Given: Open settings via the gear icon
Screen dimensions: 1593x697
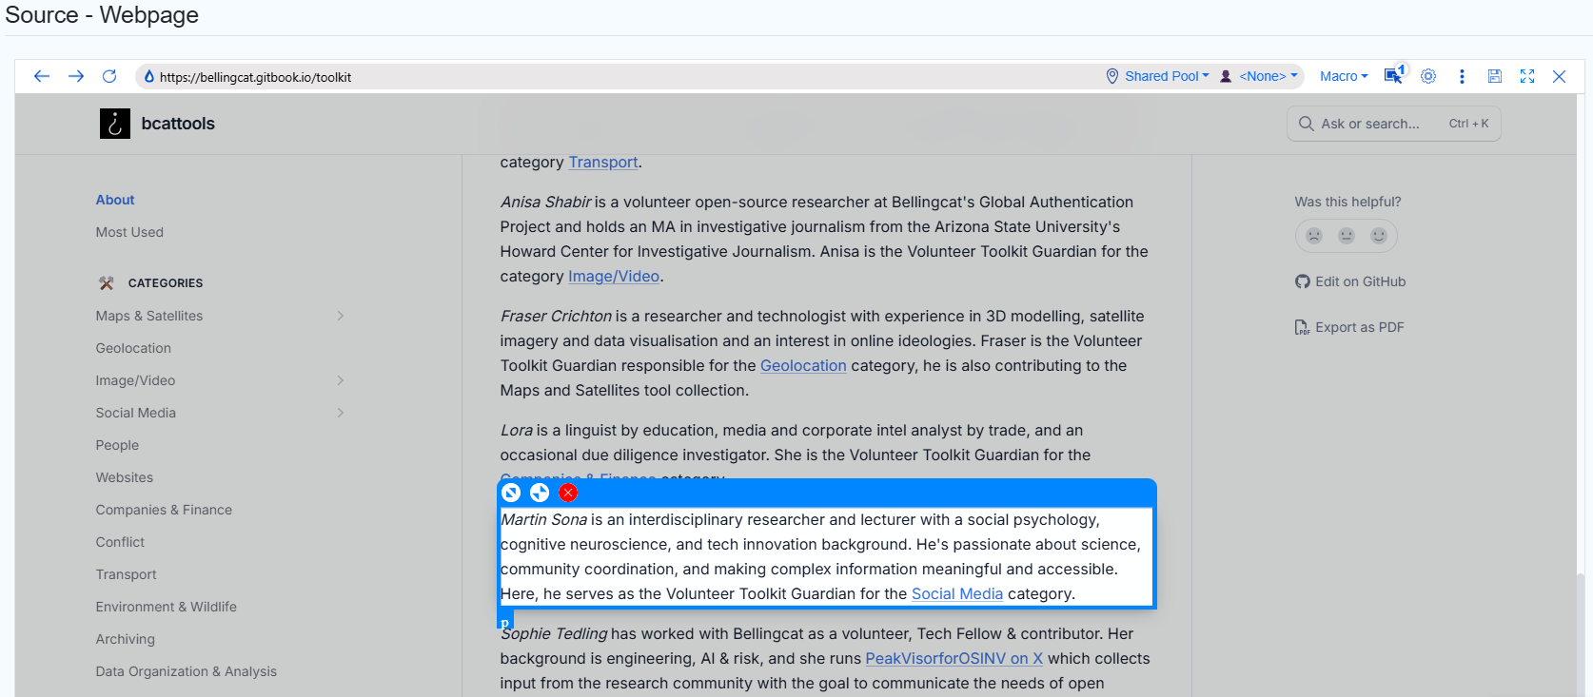Looking at the screenshot, I should [1428, 76].
